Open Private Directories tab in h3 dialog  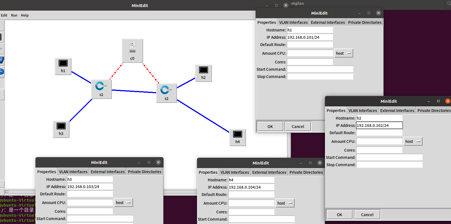click(x=145, y=172)
